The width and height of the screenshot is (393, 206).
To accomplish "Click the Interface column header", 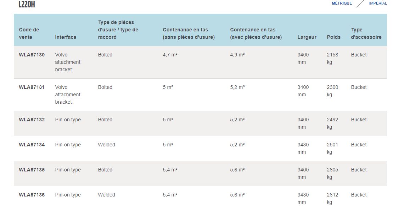I will [x=66, y=37].
